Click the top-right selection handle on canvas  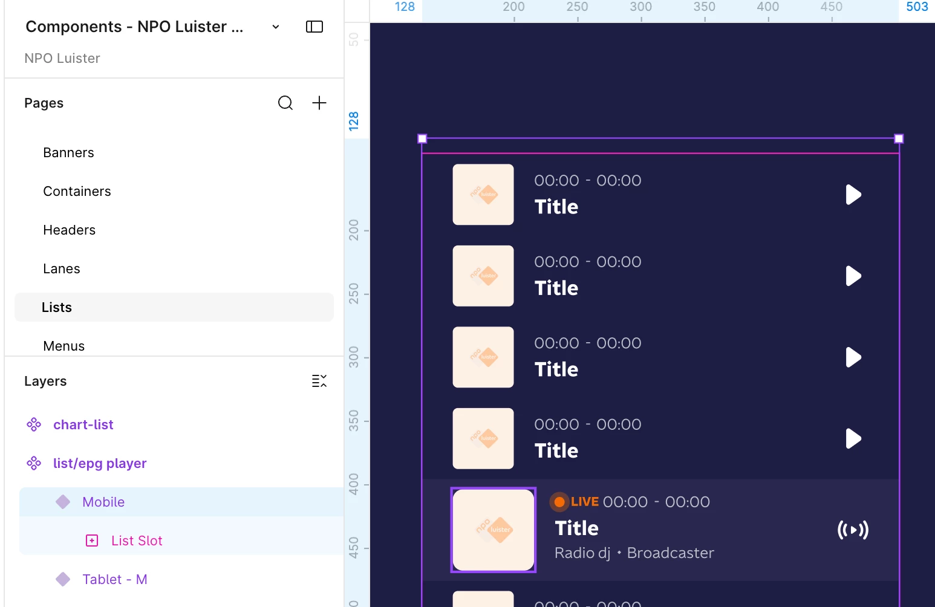899,138
